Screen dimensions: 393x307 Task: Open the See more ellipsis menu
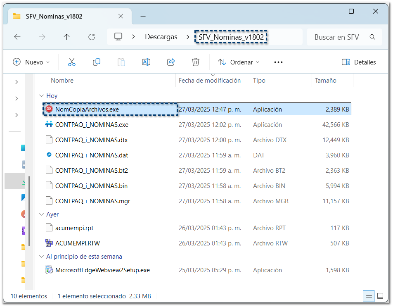coord(278,62)
